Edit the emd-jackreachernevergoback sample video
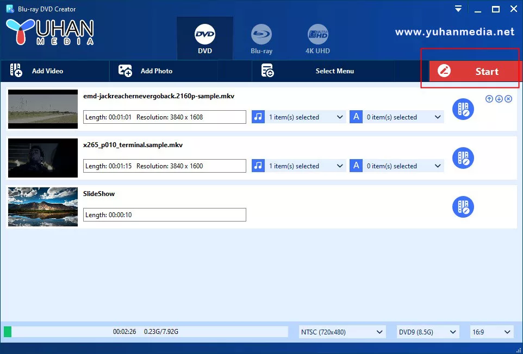The width and height of the screenshot is (523, 354). click(463, 109)
